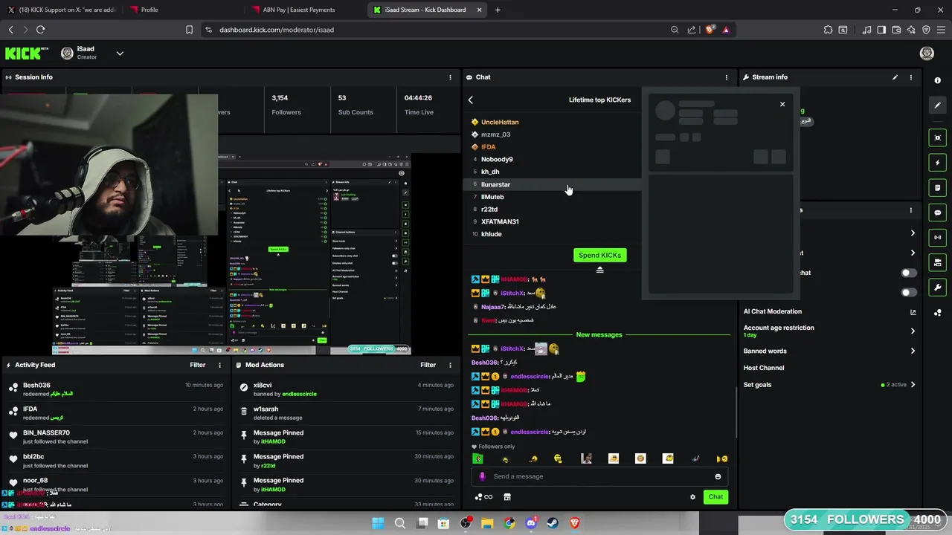Open the KICKs balance infinity button
952x535 pixels.
tap(483, 497)
